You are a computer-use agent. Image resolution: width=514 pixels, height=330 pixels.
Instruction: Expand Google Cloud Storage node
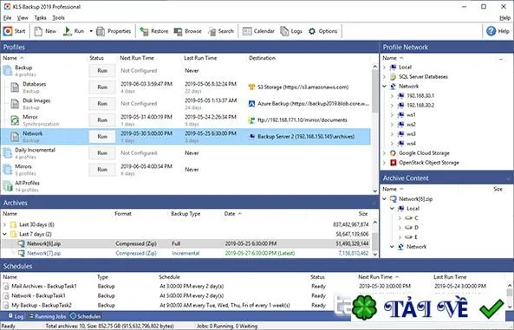tap(385, 153)
